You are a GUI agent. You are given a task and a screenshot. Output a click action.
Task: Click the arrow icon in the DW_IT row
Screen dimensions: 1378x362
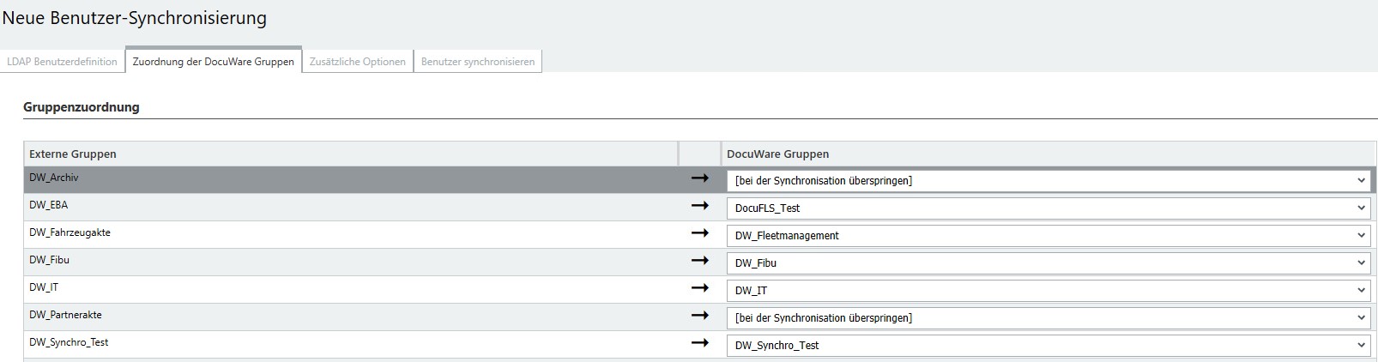click(699, 288)
